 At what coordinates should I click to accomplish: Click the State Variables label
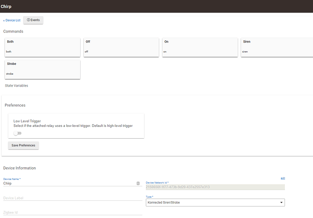(16, 85)
